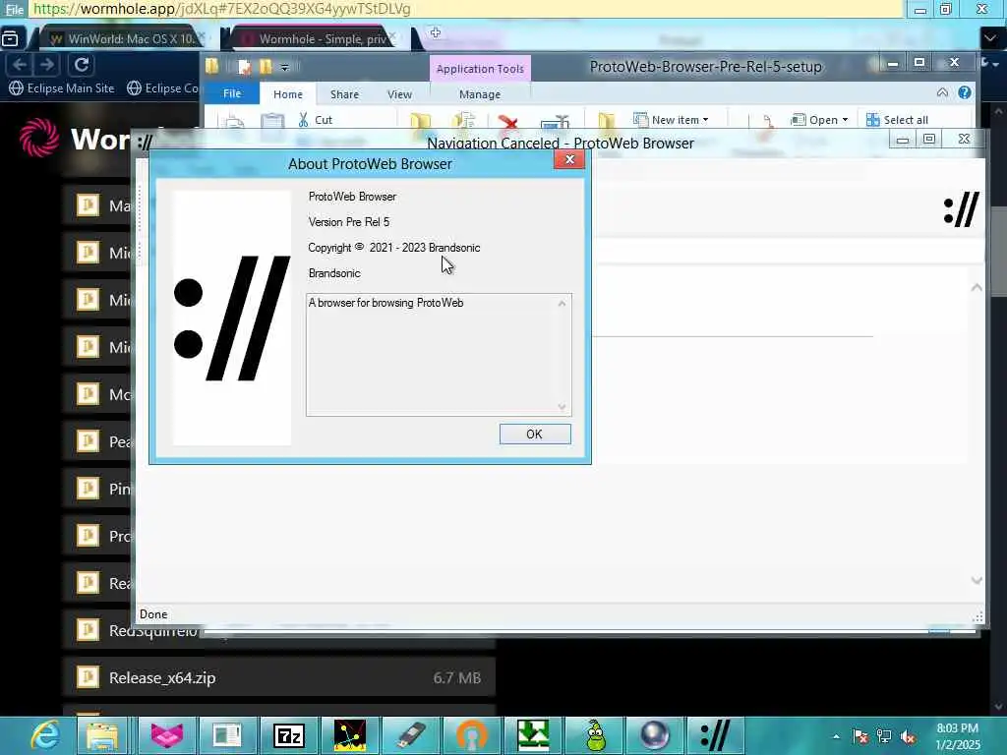Click the Properties quick access toolbar icon
Screen dimensions: 1007x755
[x=244, y=66]
